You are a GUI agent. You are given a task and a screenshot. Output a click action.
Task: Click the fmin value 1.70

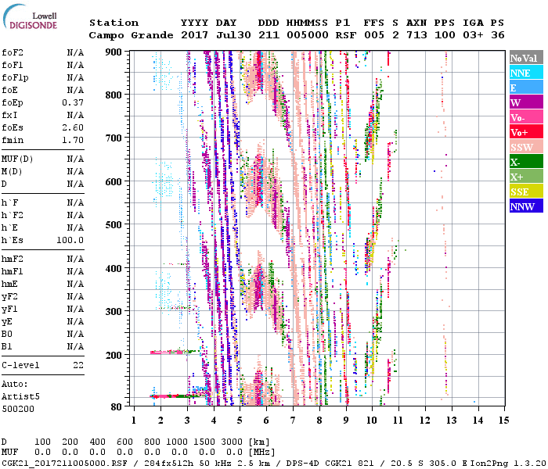tap(73, 140)
